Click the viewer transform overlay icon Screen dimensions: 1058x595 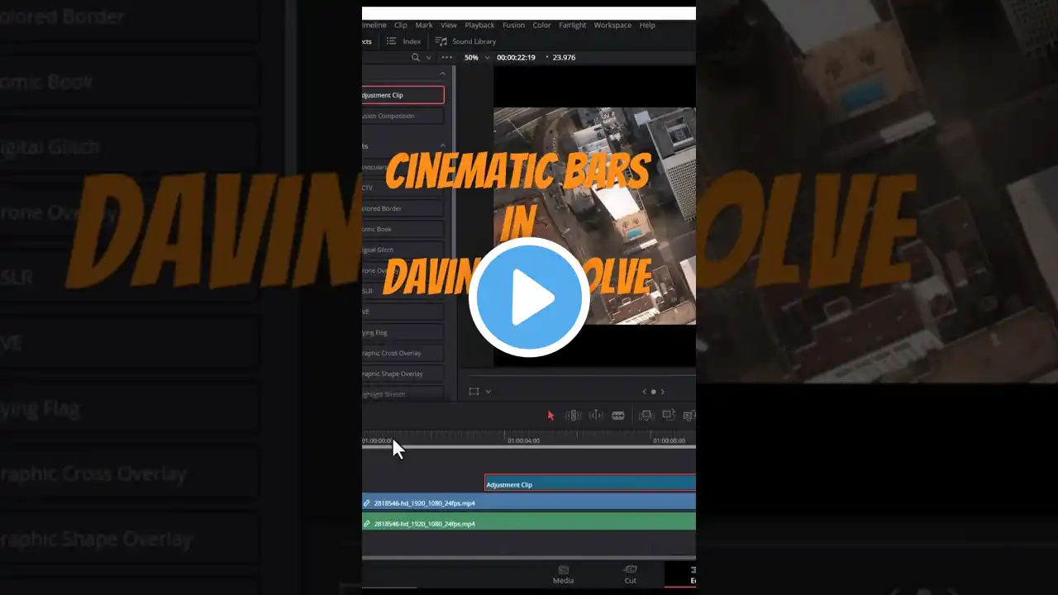coord(474,392)
